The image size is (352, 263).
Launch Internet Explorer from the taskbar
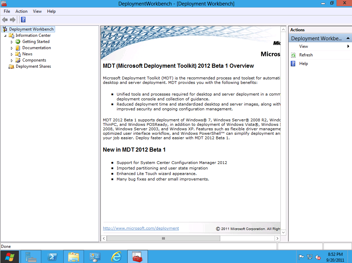pos(116,256)
